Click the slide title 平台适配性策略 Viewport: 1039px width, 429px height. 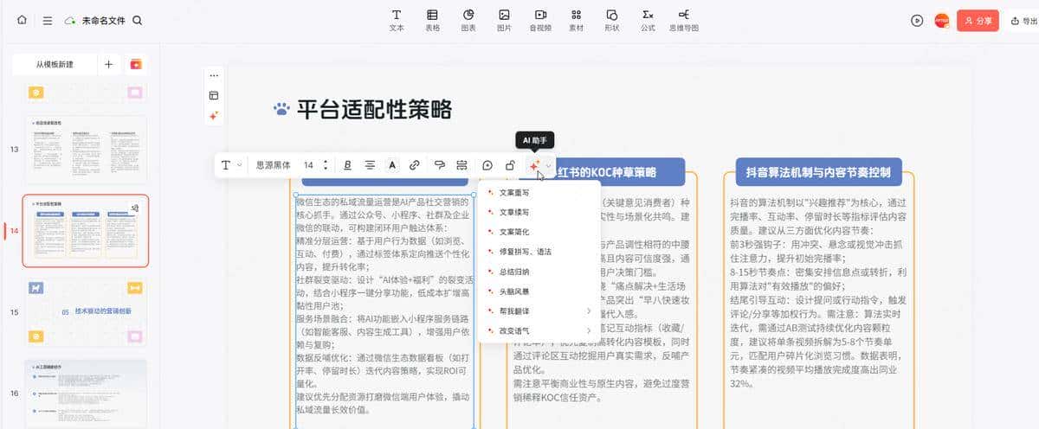pyautogui.click(x=374, y=109)
